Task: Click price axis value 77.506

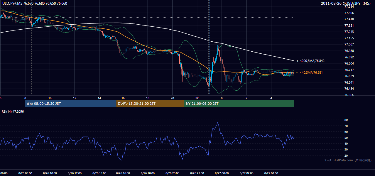Action: pos(349,13)
